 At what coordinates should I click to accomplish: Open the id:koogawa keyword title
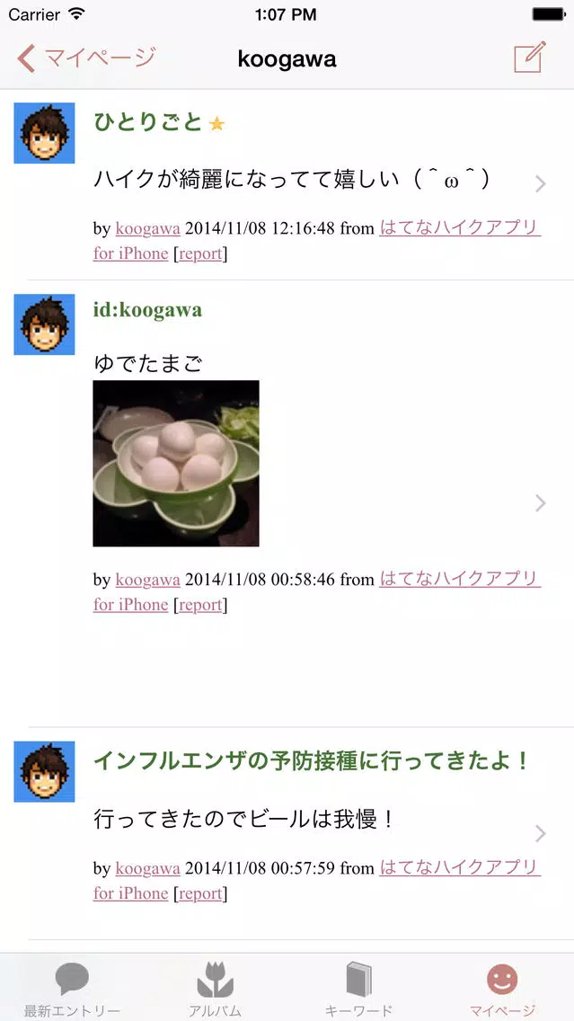pyautogui.click(x=147, y=310)
